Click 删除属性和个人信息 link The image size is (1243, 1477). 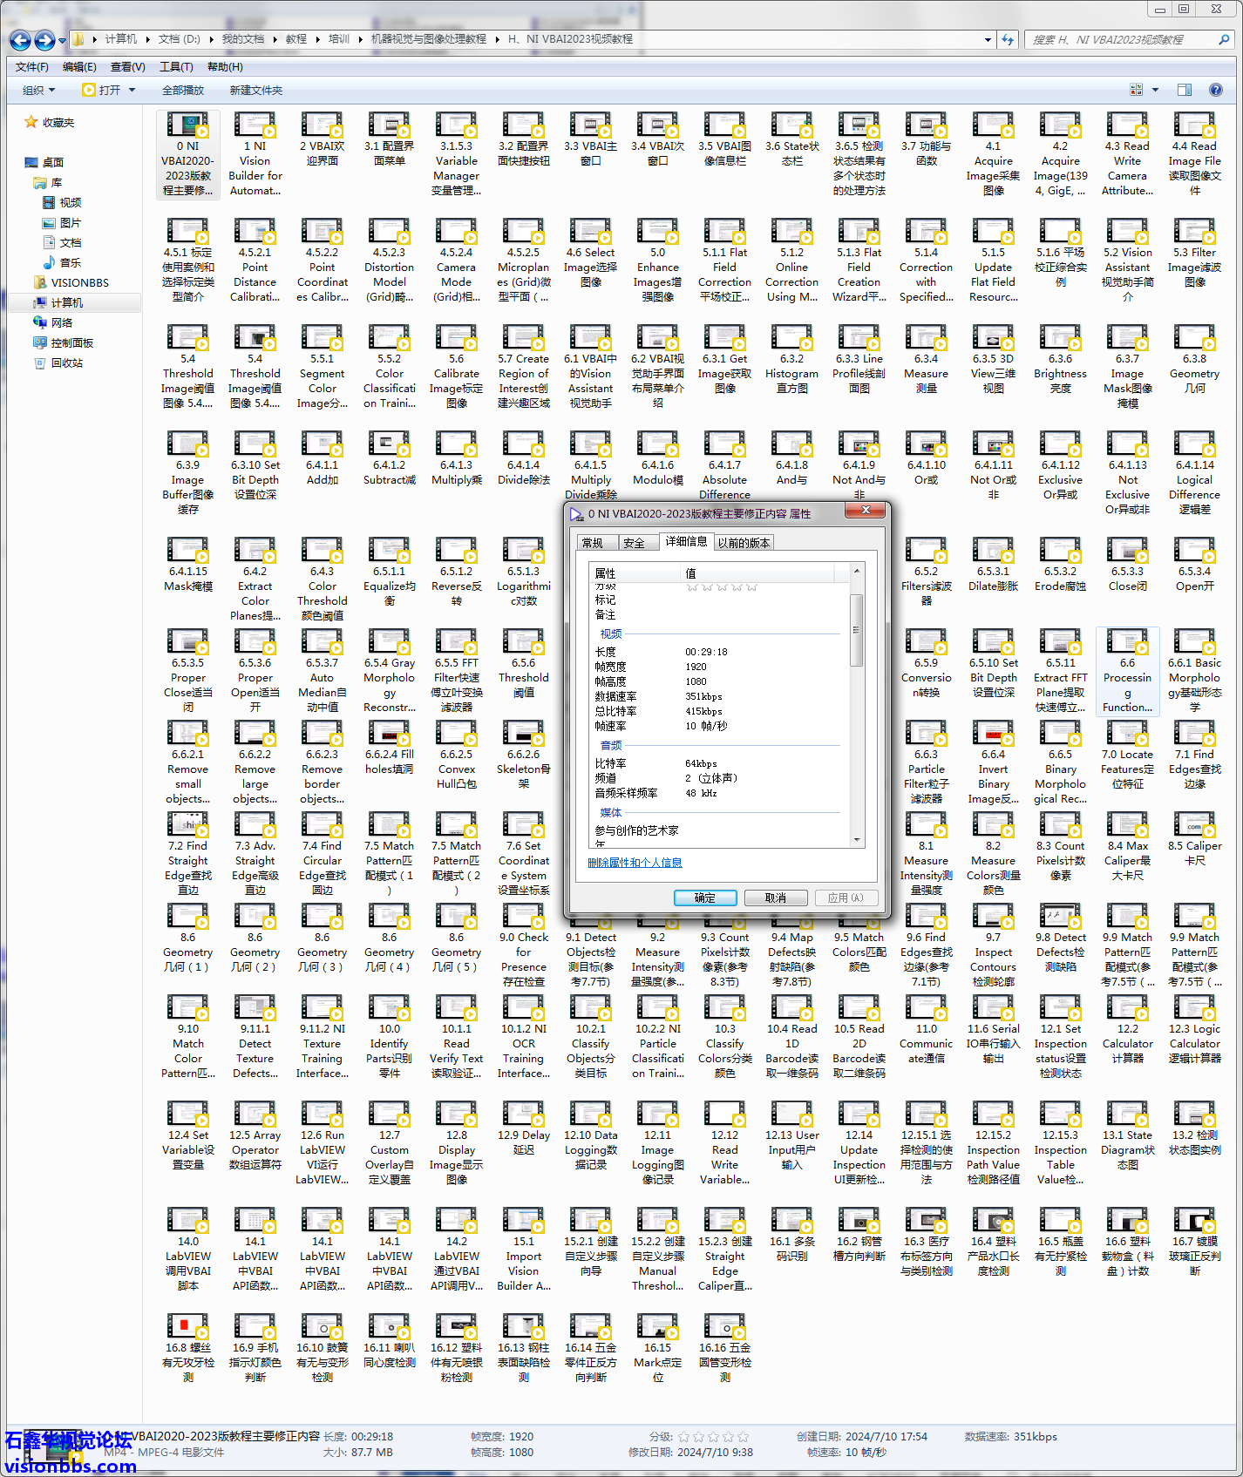pos(635,863)
